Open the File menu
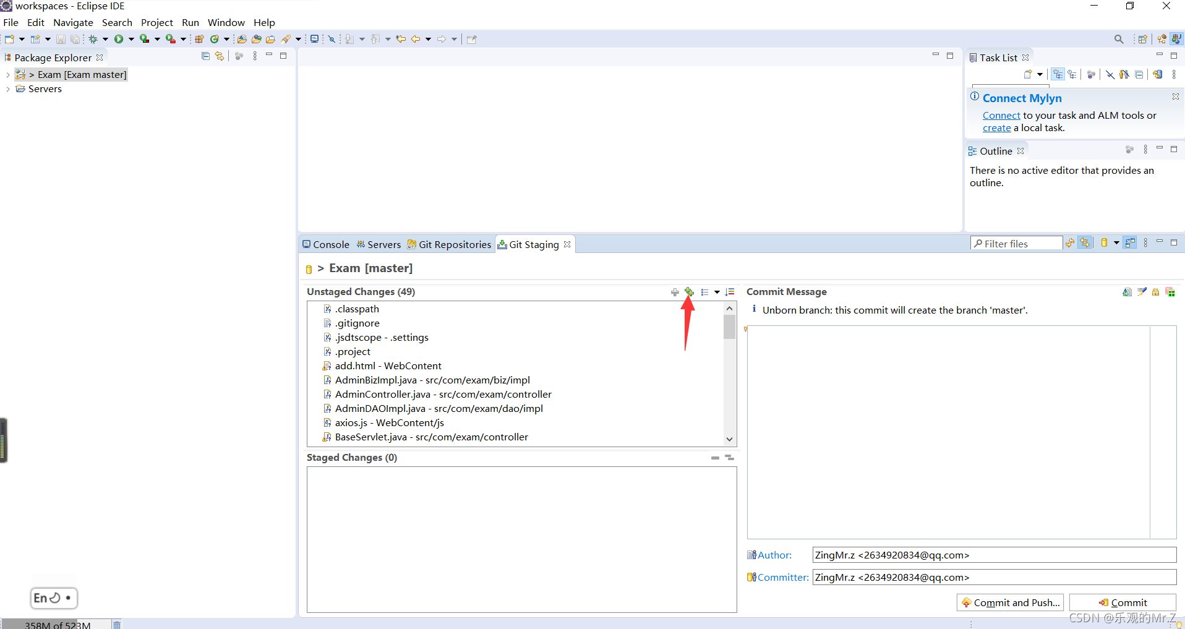Screen dimensions: 1185x629 click(x=11, y=22)
